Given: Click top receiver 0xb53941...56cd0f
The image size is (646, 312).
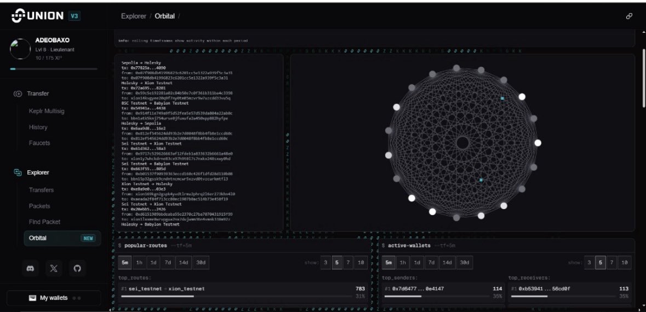Looking at the screenshot, I should click(570, 292).
